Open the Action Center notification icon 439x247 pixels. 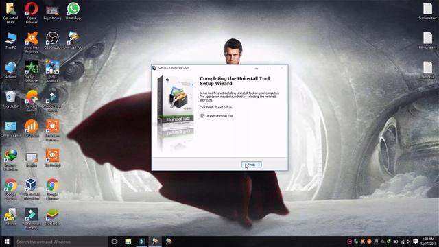pyautogui.click(x=416, y=242)
